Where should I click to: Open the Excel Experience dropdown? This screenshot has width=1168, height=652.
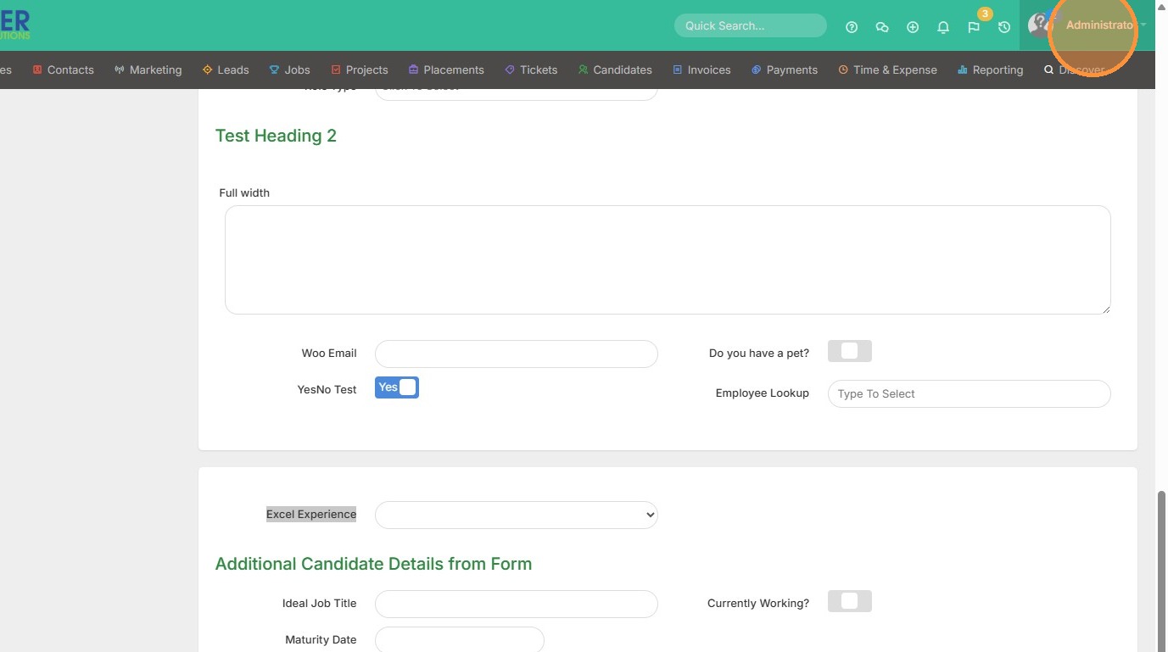coord(517,515)
